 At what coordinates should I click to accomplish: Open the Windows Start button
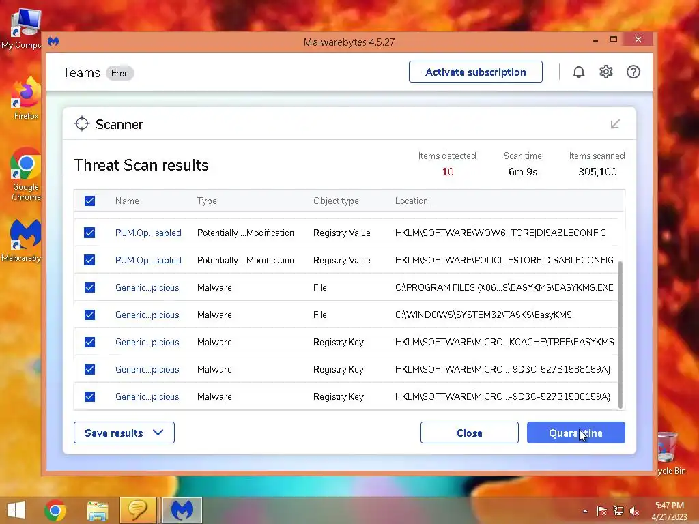pyautogui.click(x=16, y=510)
